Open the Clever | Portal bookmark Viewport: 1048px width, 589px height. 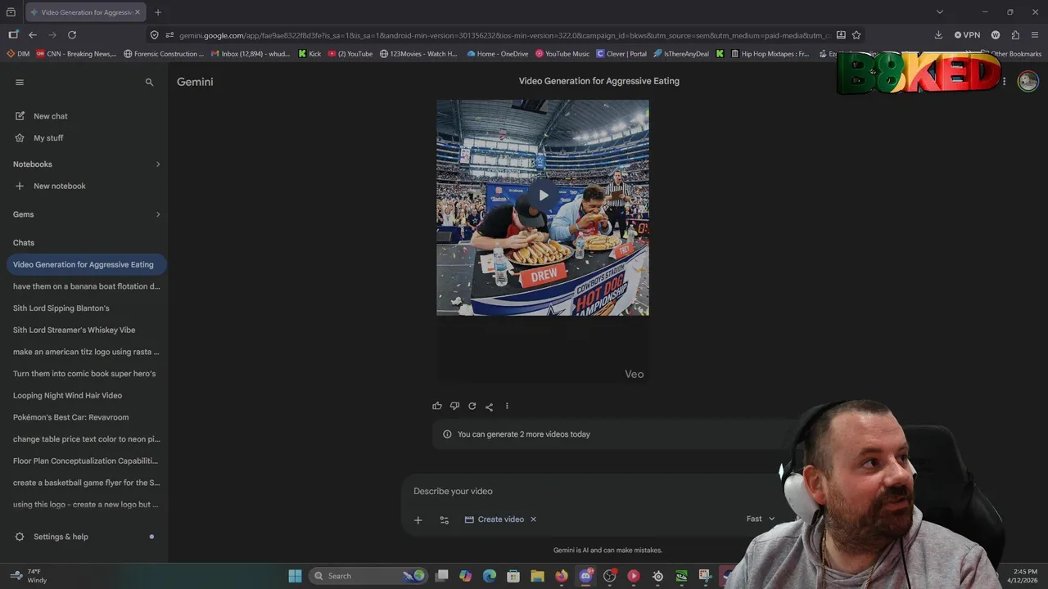(621, 54)
